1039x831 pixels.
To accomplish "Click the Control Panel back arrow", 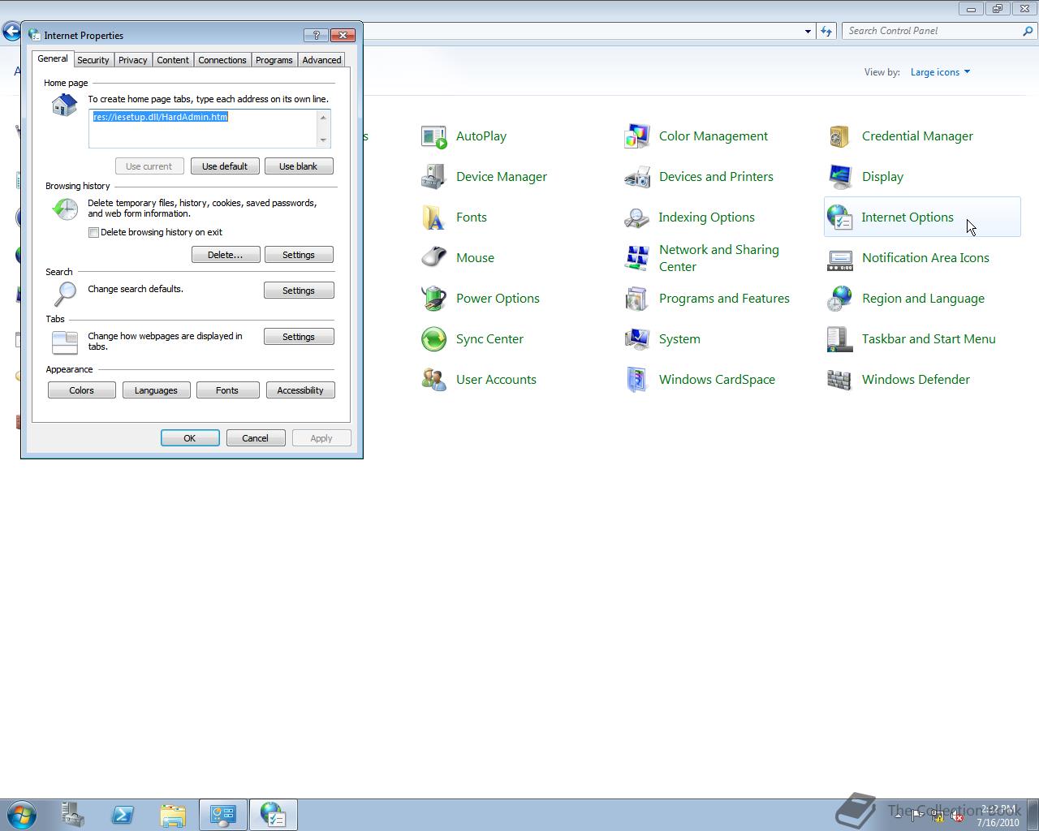I will click(x=11, y=32).
